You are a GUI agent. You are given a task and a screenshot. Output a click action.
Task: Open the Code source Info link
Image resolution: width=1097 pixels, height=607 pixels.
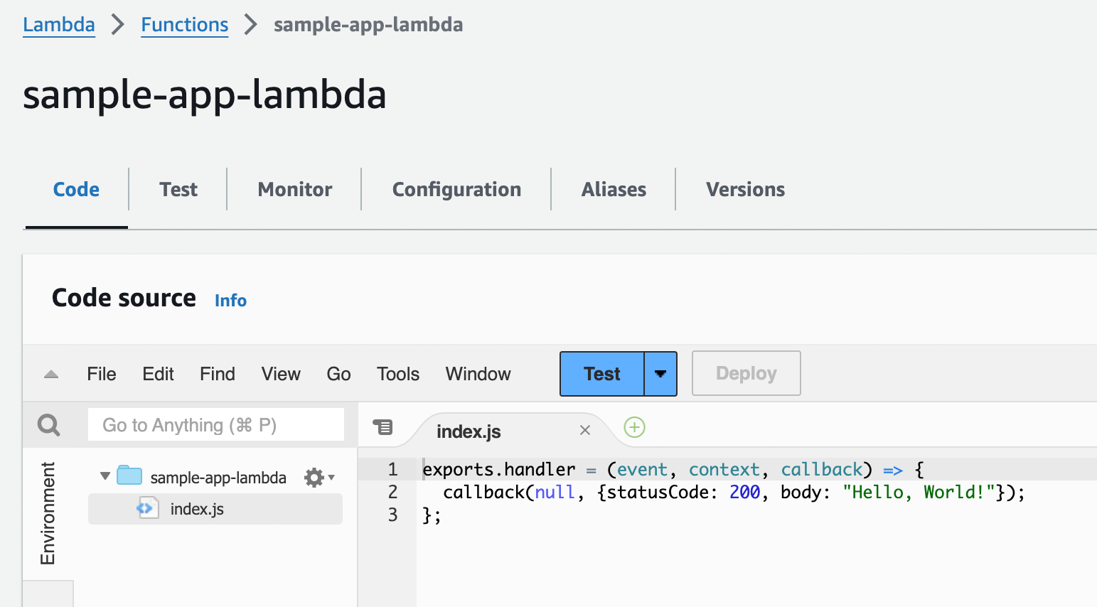(x=230, y=301)
